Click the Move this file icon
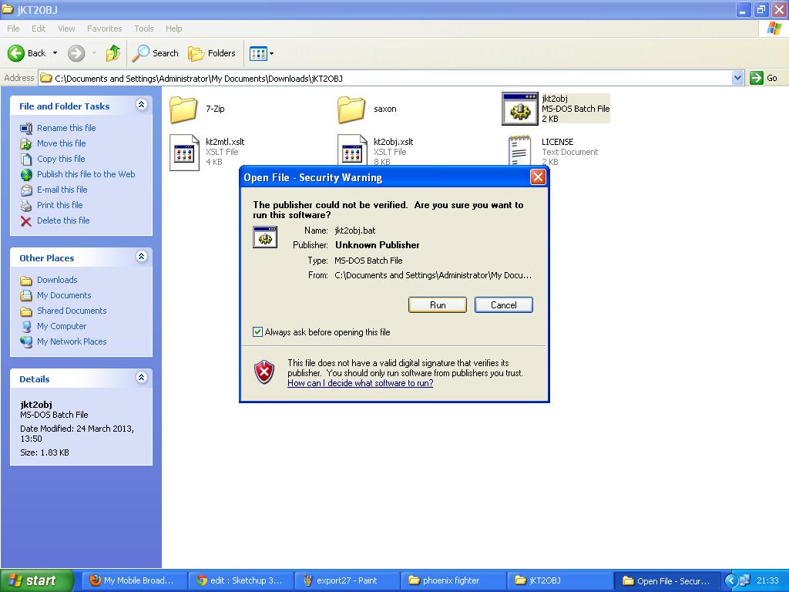The width and height of the screenshot is (789, 592). 26,144
